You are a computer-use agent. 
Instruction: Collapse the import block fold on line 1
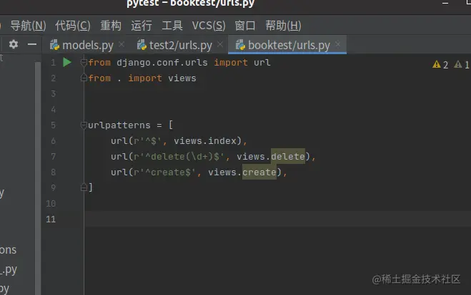(x=84, y=62)
